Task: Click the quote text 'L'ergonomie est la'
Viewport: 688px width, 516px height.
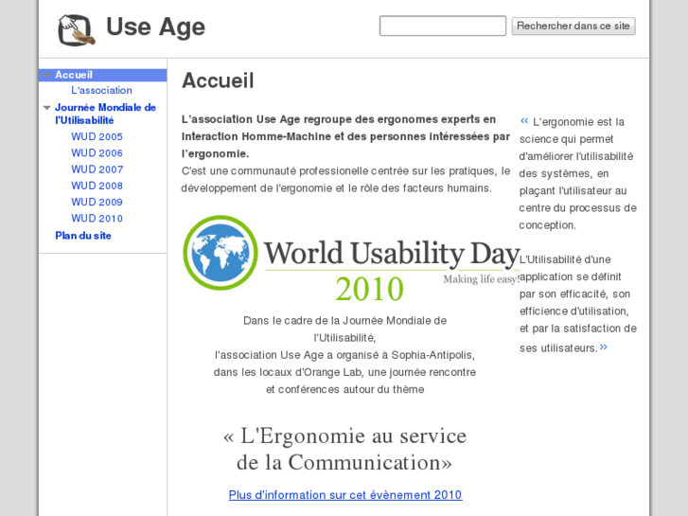Action: [x=578, y=122]
